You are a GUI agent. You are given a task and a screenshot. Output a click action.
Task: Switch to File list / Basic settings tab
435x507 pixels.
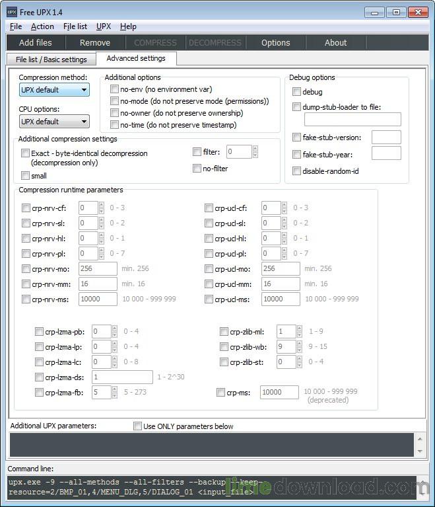[x=51, y=59]
